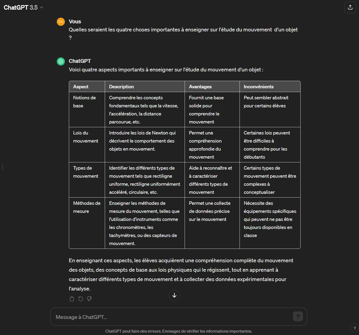The width and height of the screenshot is (359, 335).
Task: Click the thumbs down feedback icon
Action: [x=89, y=299]
